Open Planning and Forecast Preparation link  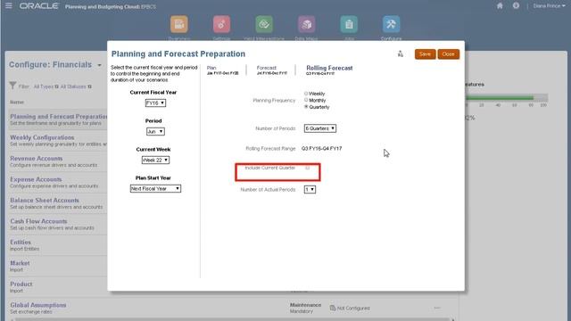tap(59, 117)
